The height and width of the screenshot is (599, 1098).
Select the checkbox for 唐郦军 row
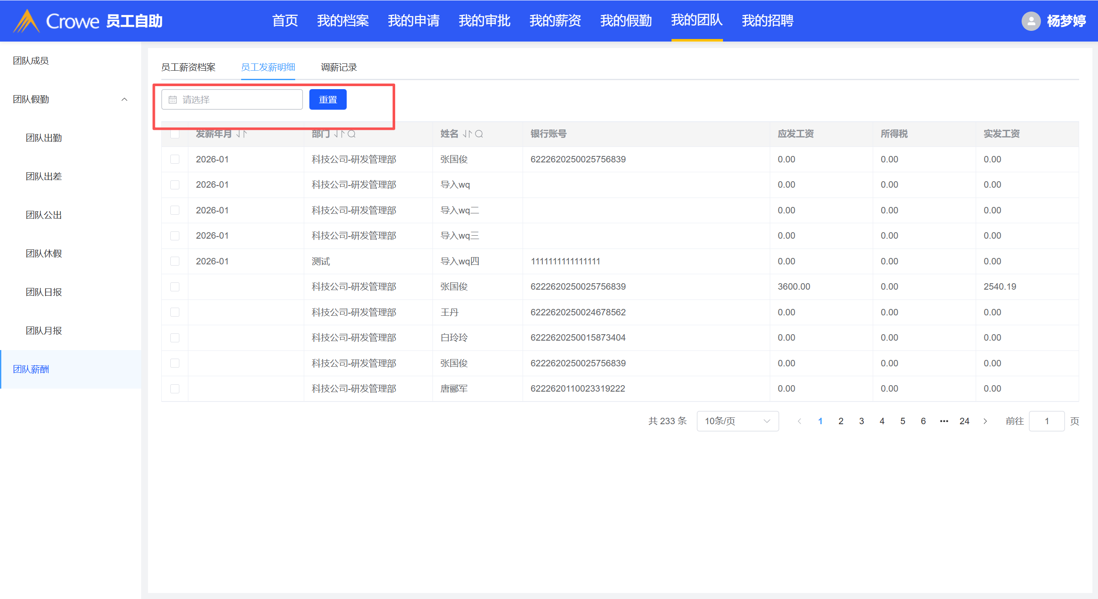point(175,389)
